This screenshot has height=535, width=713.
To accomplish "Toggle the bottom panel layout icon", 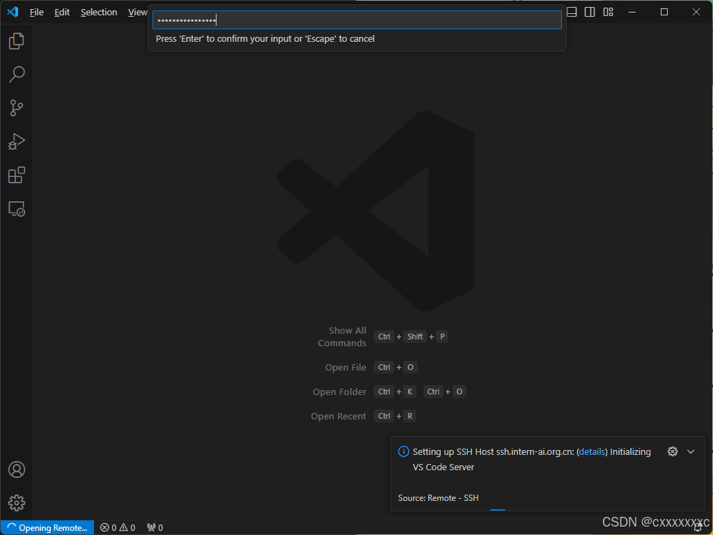I will pos(572,12).
